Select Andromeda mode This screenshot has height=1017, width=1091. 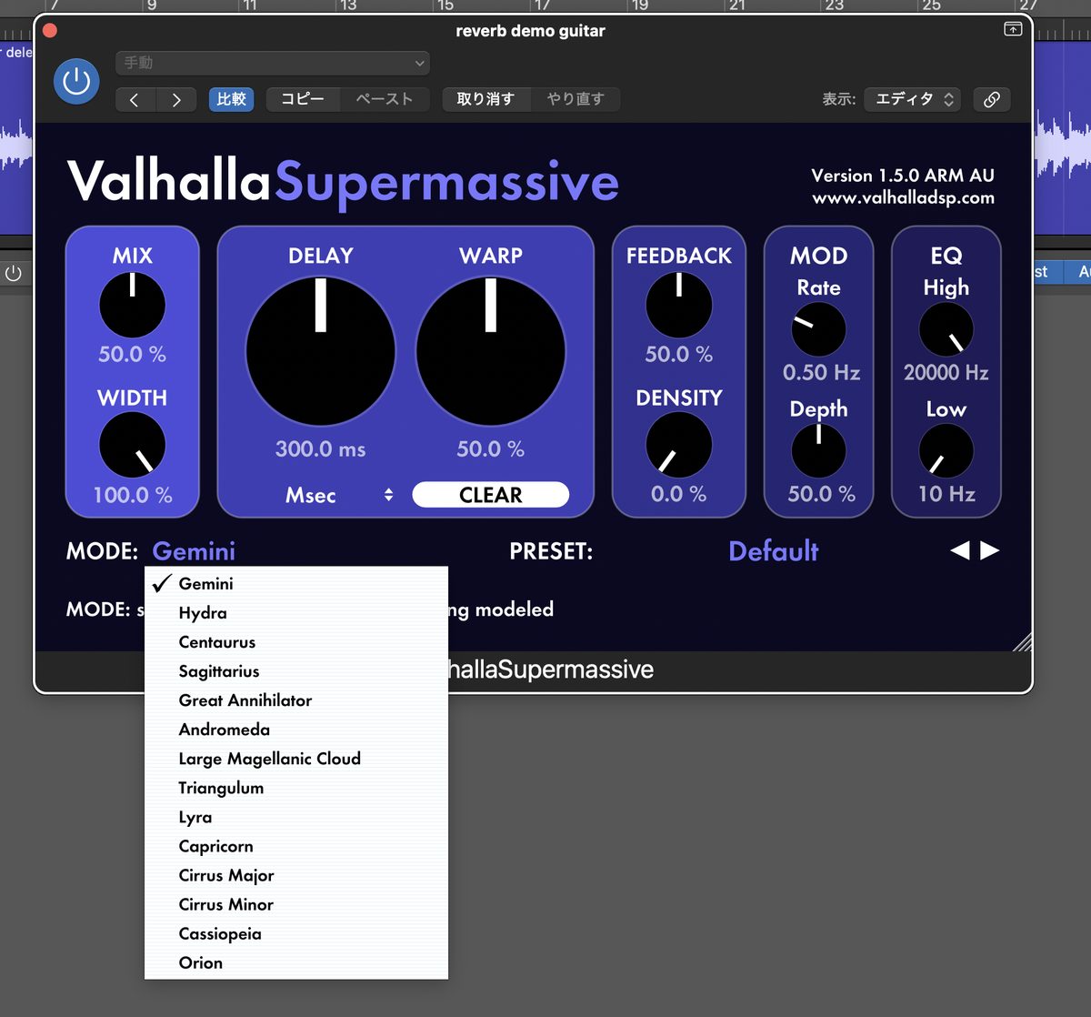coord(296,729)
